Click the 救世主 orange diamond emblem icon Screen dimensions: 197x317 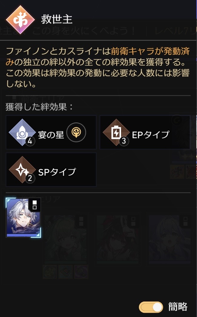[20, 20]
